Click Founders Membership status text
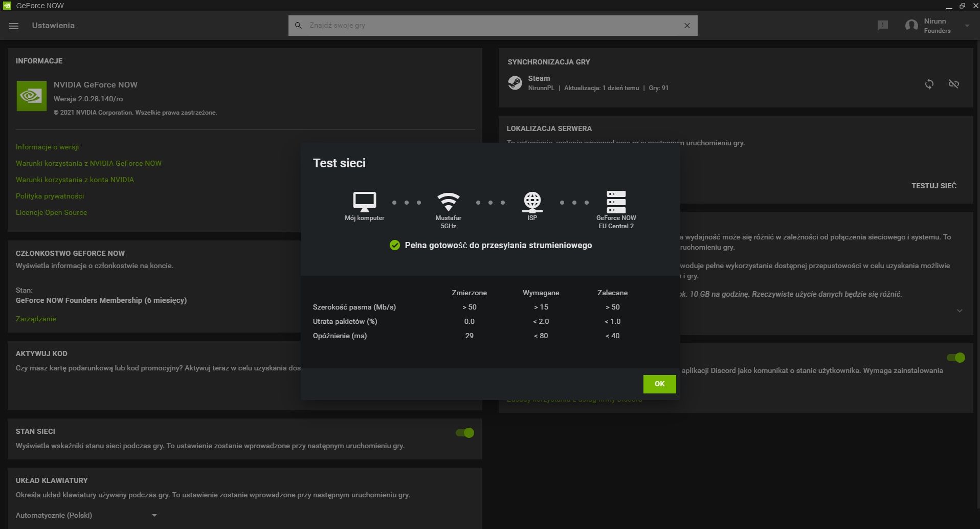 point(101,300)
